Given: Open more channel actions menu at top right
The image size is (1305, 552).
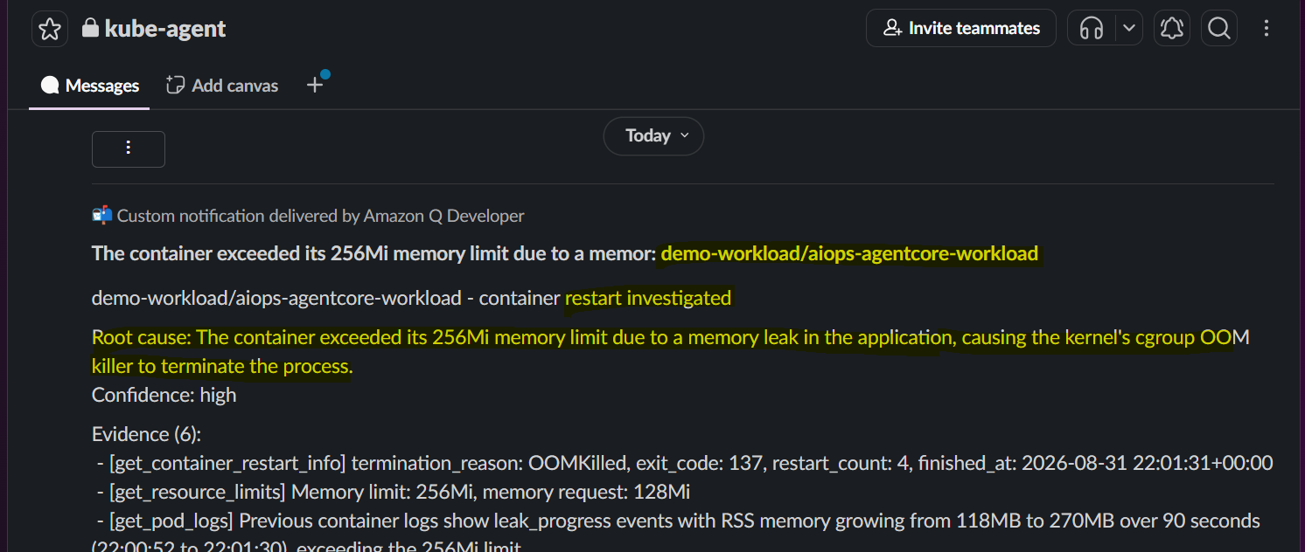Looking at the screenshot, I should (1267, 28).
